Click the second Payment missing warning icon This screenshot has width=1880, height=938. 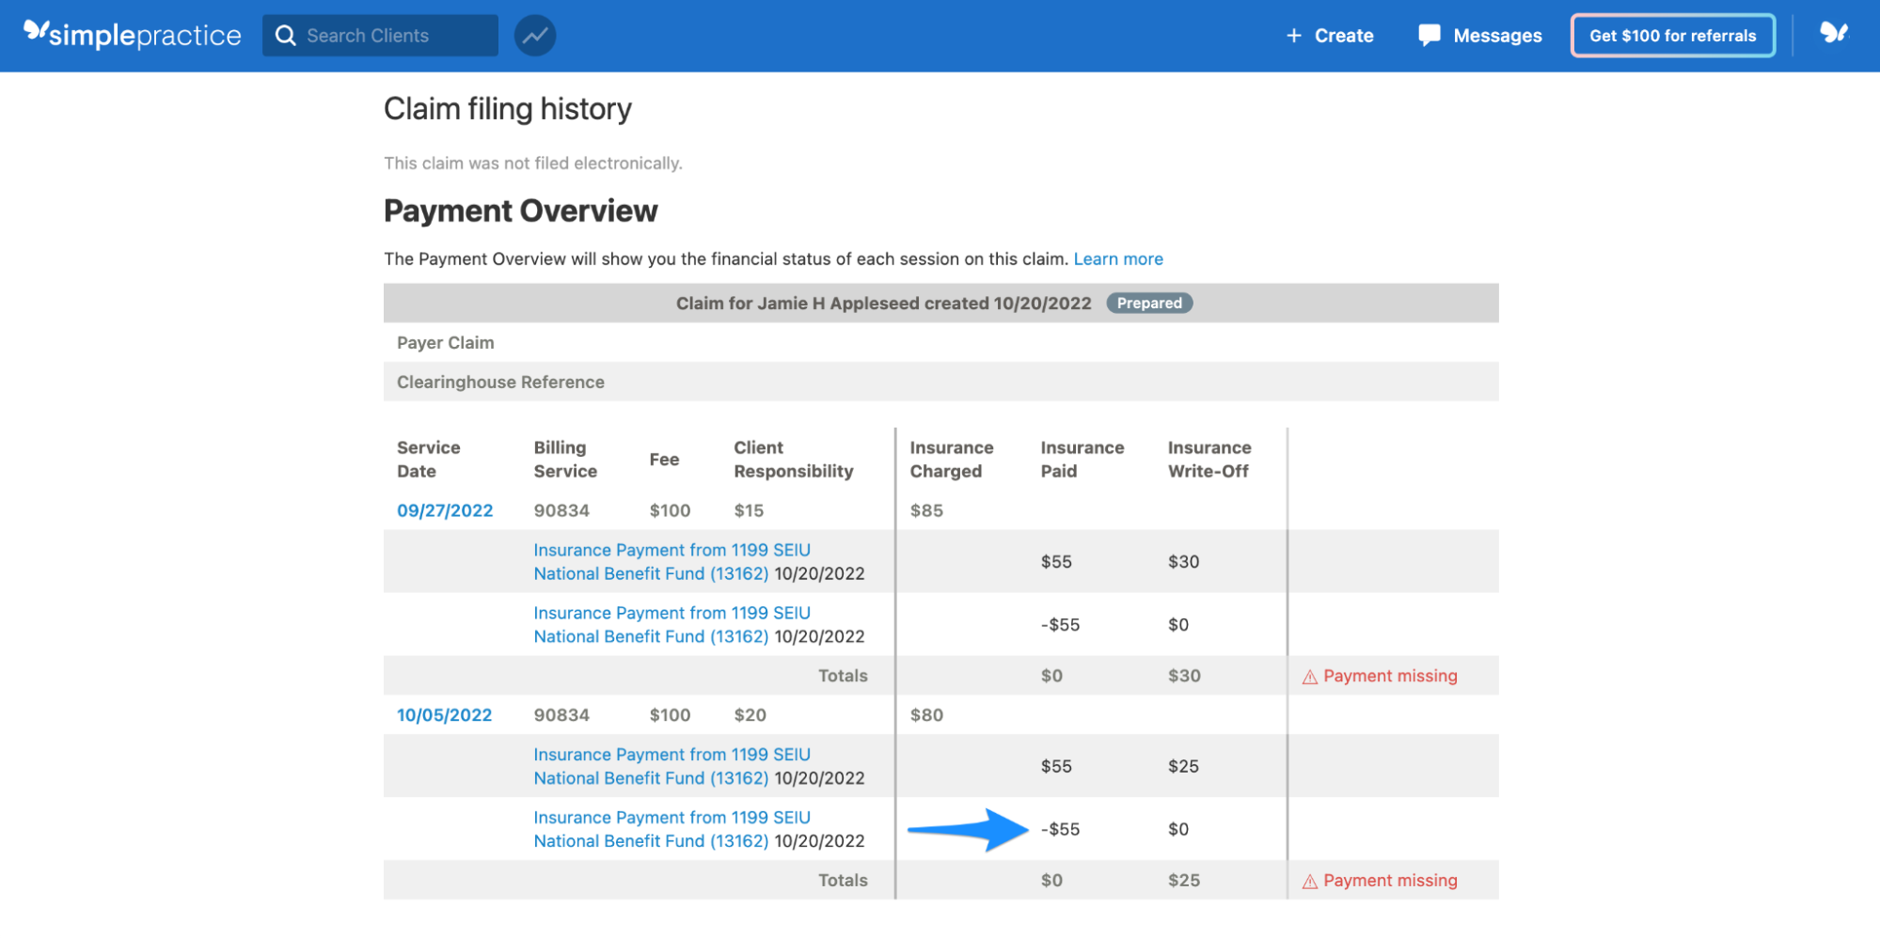[x=1309, y=882]
